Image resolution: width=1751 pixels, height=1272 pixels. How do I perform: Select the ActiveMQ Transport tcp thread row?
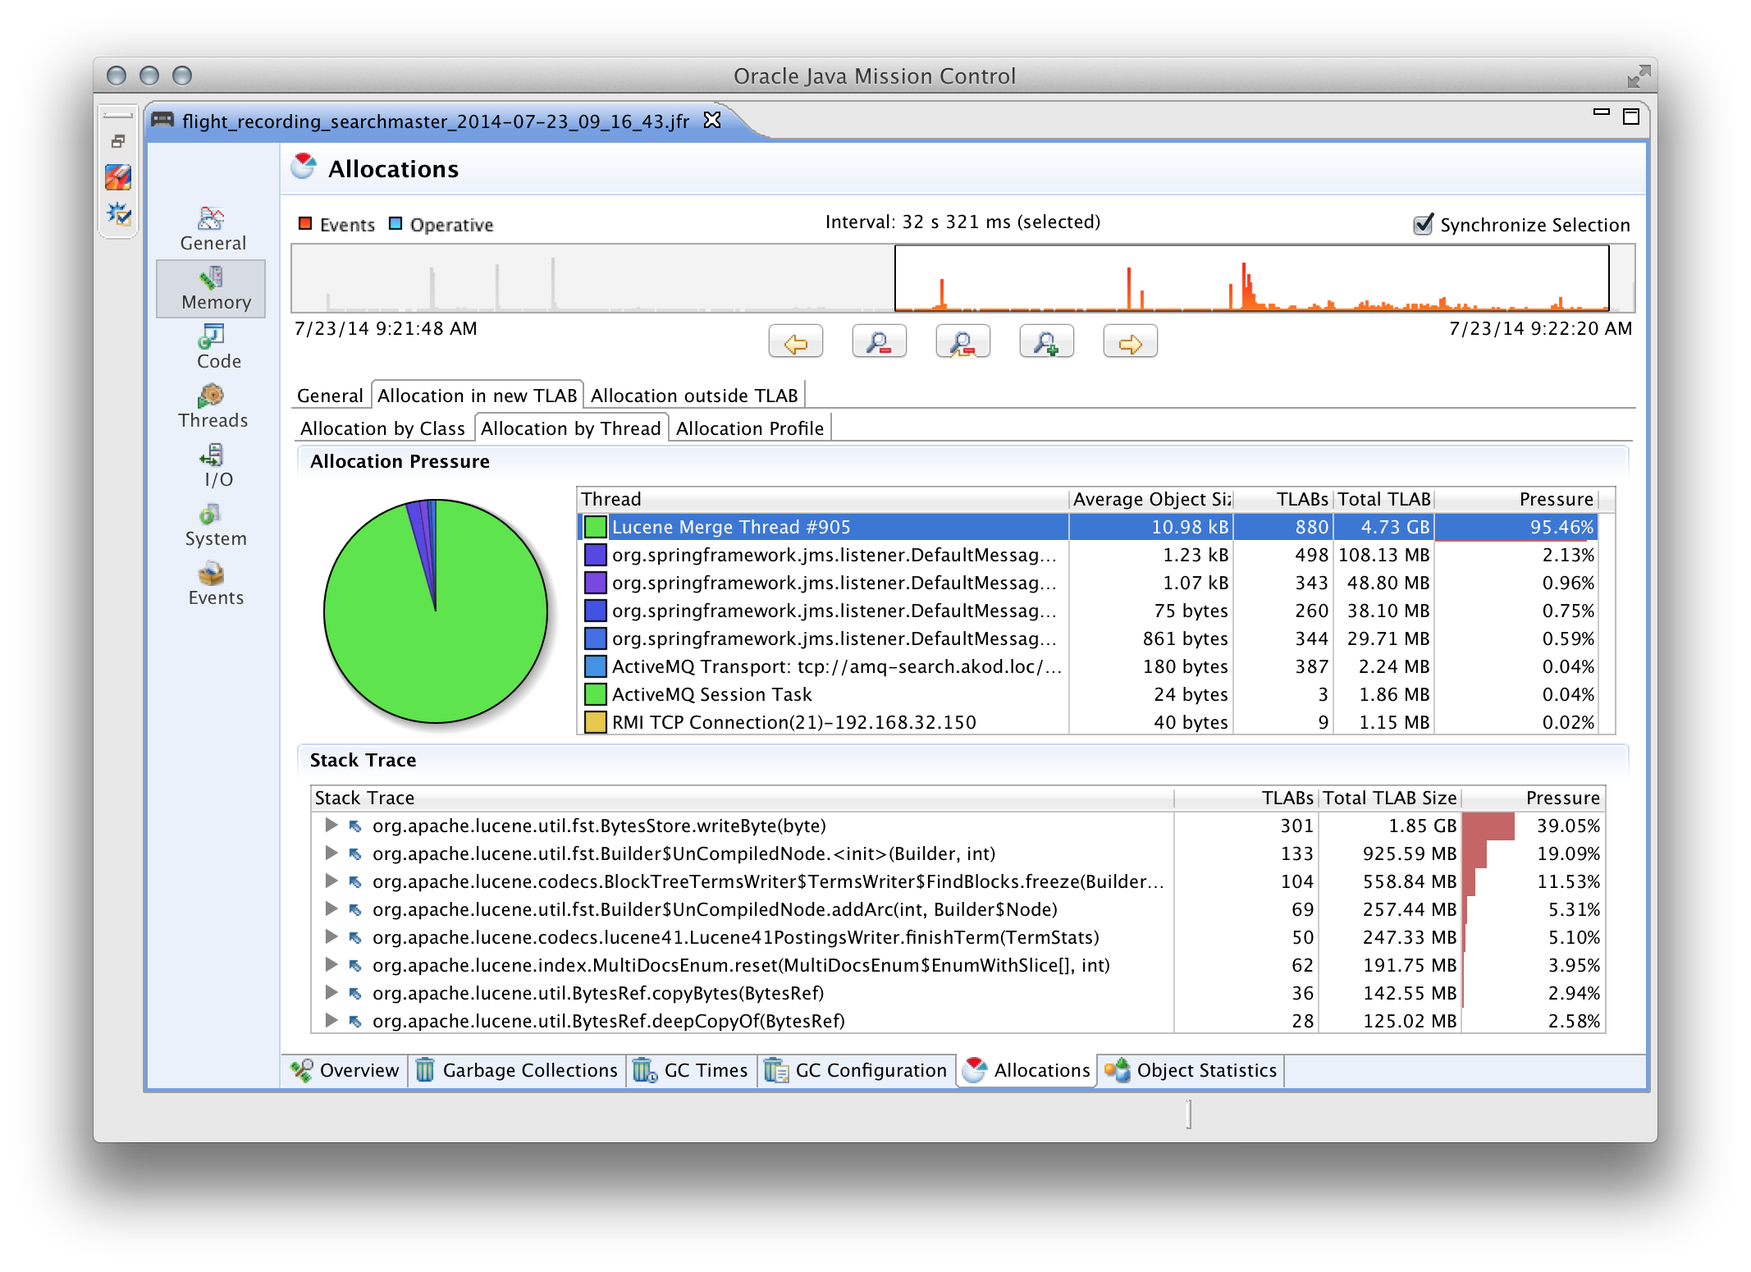click(x=1088, y=666)
